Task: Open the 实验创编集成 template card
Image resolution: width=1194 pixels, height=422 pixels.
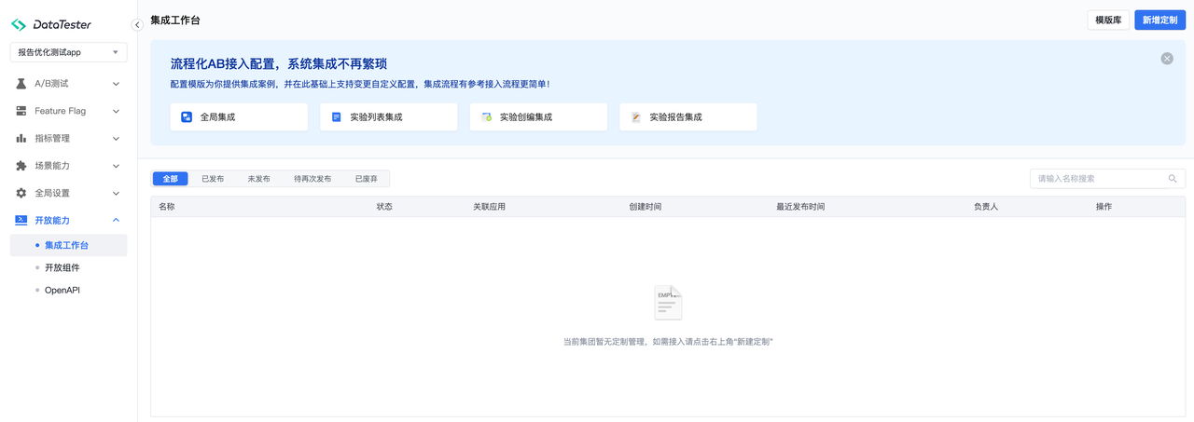Action: 538,117
